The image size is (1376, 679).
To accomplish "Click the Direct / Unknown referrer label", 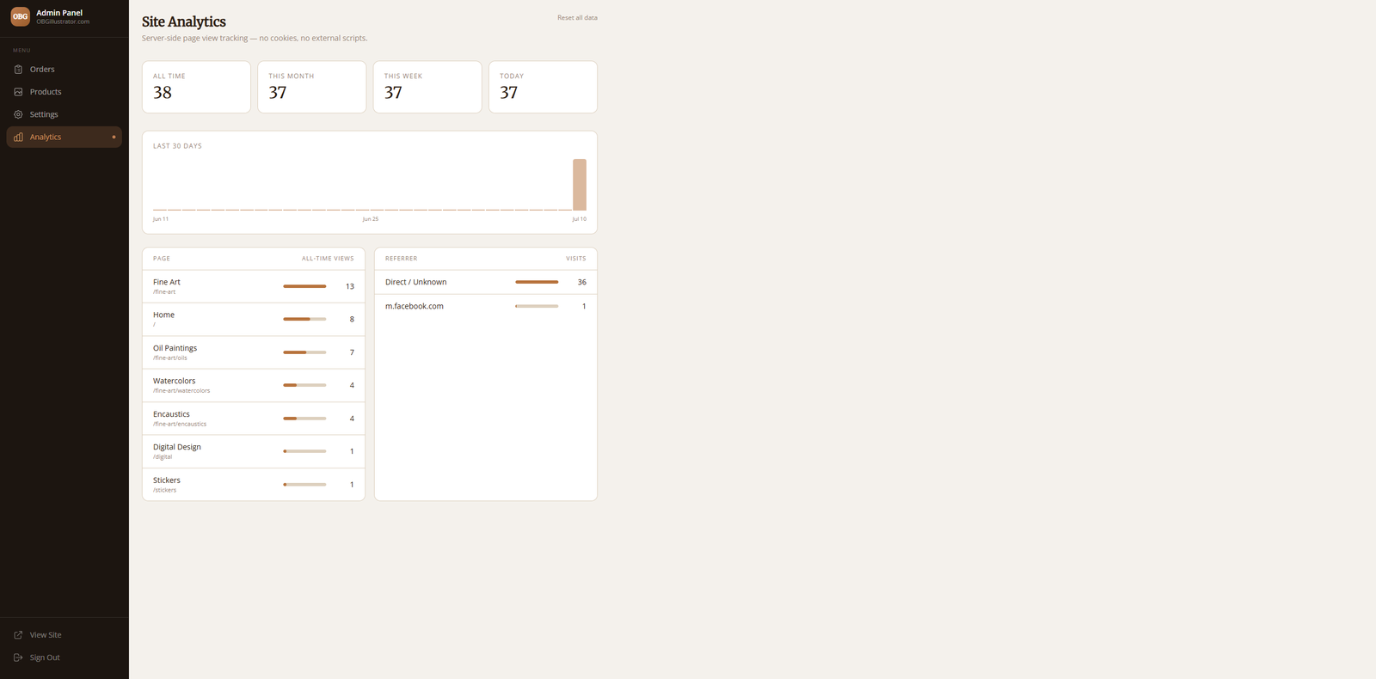I will [416, 282].
